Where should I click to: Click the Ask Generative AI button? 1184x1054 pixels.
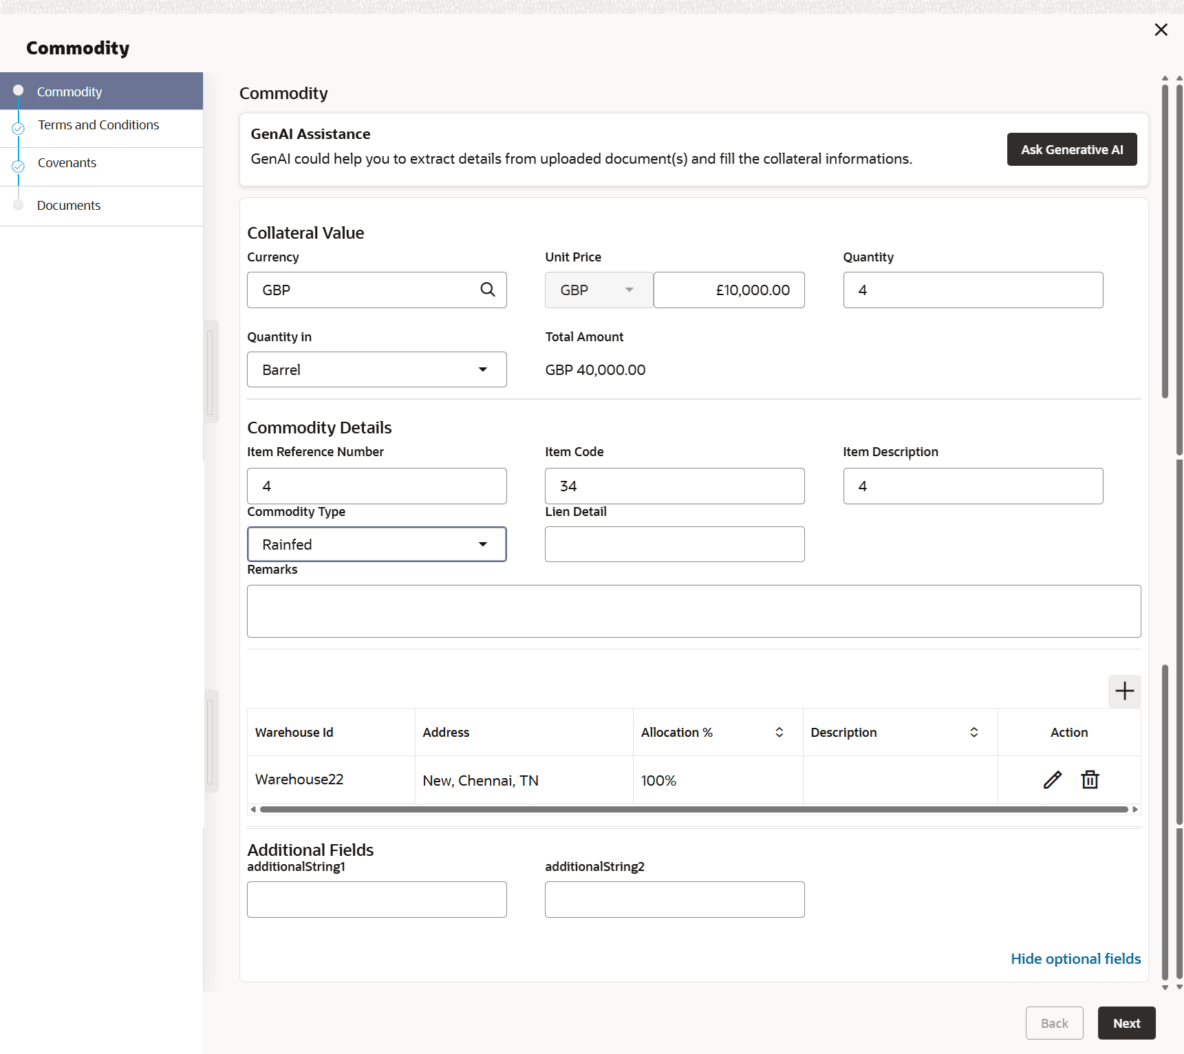pos(1071,149)
